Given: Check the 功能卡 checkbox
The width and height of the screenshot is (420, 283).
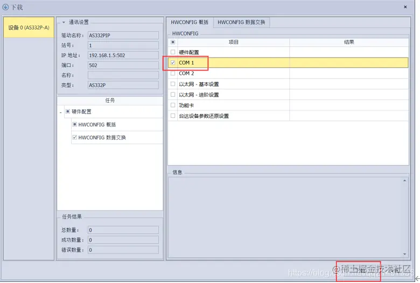Looking at the screenshot, I should coord(173,105).
